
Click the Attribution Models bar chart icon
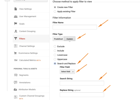click(x=15, y=89)
